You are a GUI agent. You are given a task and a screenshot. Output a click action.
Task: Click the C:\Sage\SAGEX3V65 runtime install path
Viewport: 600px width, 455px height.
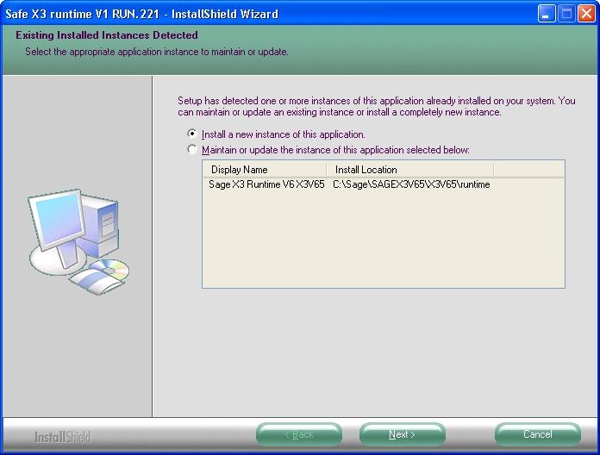[x=411, y=184]
